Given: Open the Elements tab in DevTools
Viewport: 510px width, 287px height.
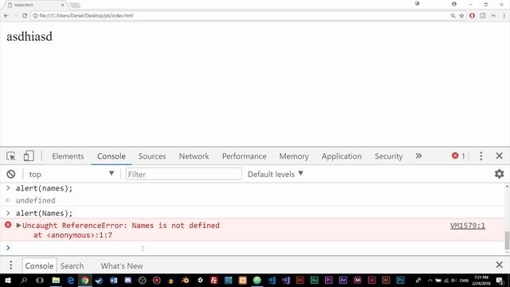Looking at the screenshot, I should [x=68, y=156].
